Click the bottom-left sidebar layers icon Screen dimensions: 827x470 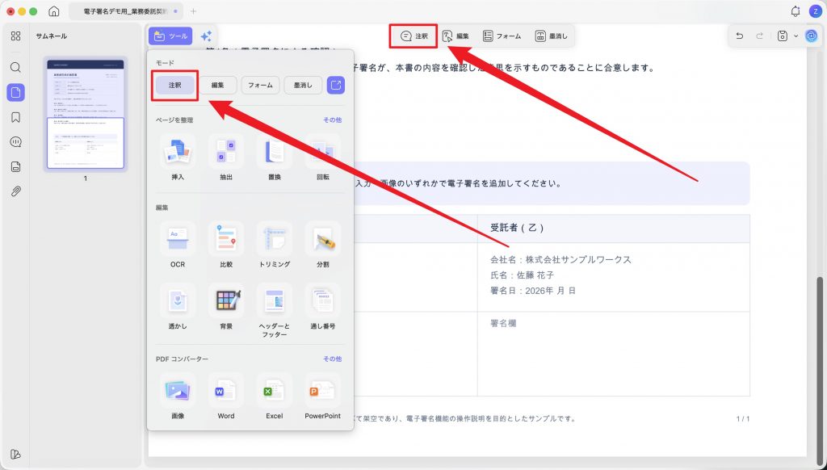[16, 454]
